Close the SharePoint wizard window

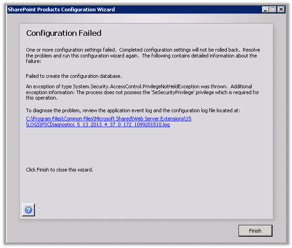tap(281, 9)
